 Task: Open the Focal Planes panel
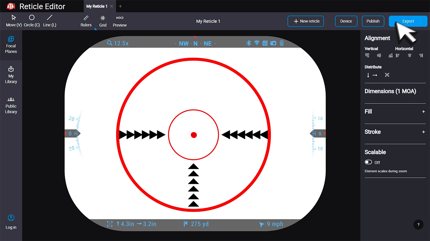point(11,45)
